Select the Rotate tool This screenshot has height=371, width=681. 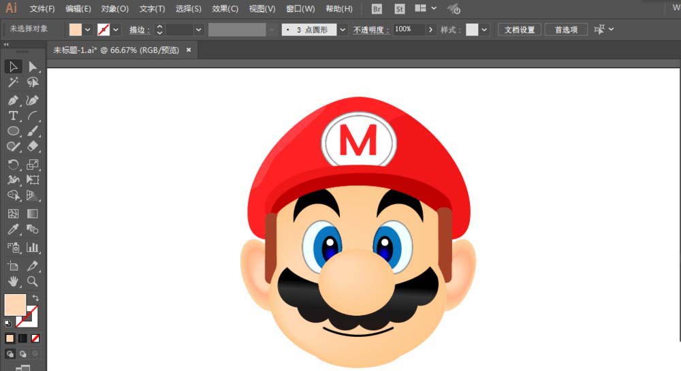(13, 165)
